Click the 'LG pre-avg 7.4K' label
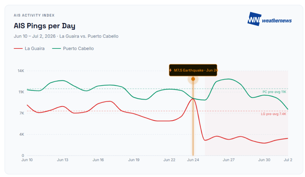The height and width of the screenshot is (177, 305). [x=274, y=114]
